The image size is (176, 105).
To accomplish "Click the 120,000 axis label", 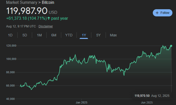I will (11, 46).
